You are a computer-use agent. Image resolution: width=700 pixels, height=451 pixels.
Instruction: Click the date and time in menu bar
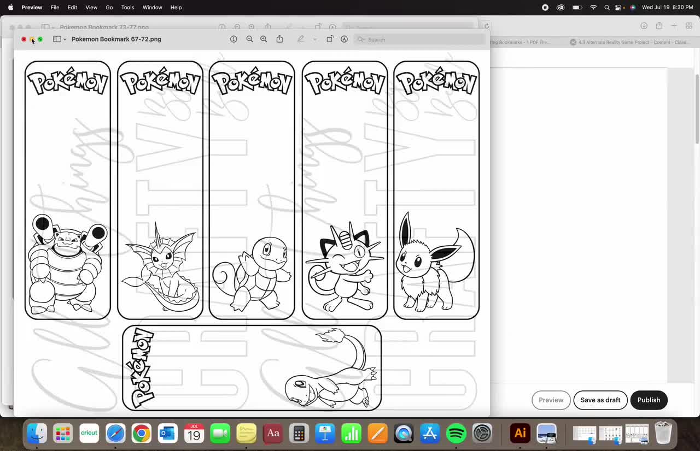click(667, 7)
